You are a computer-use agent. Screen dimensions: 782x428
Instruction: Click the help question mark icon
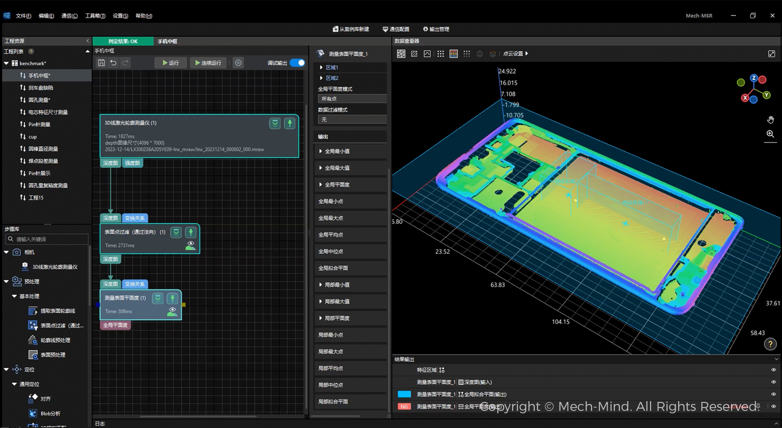[x=770, y=344]
